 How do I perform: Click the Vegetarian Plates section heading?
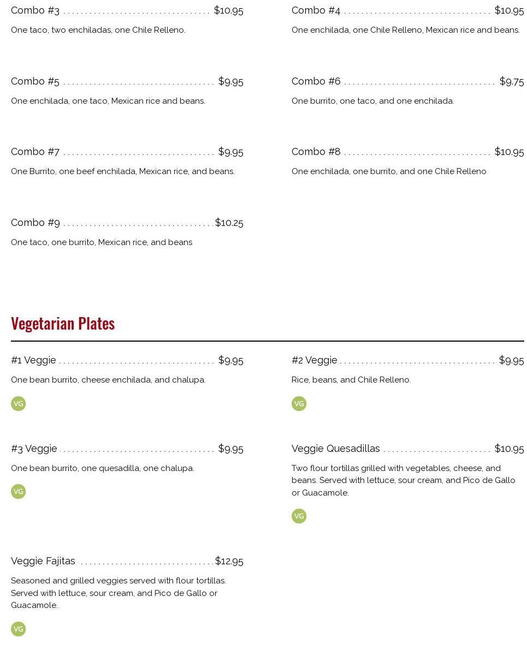(63, 323)
